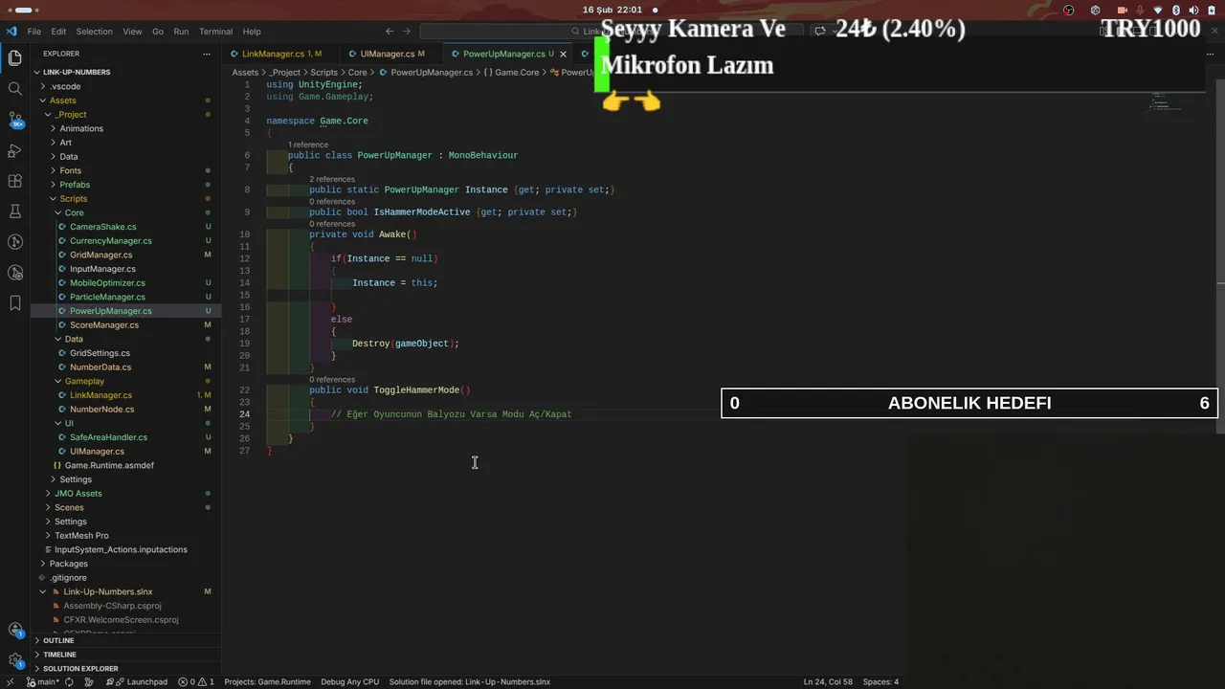Open the volume tray control
Screen dimensions: 1225x689
[x=1193, y=10]
